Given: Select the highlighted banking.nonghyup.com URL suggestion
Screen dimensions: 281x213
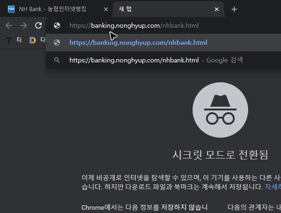Looking at the screenshot, I should pyautogui.click(x=163, y=43).
